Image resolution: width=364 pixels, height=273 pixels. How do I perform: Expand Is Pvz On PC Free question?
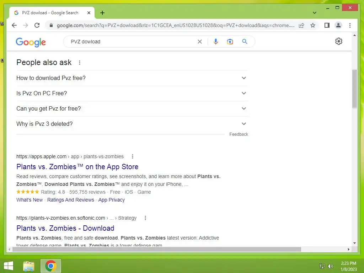tap(132, 93)
